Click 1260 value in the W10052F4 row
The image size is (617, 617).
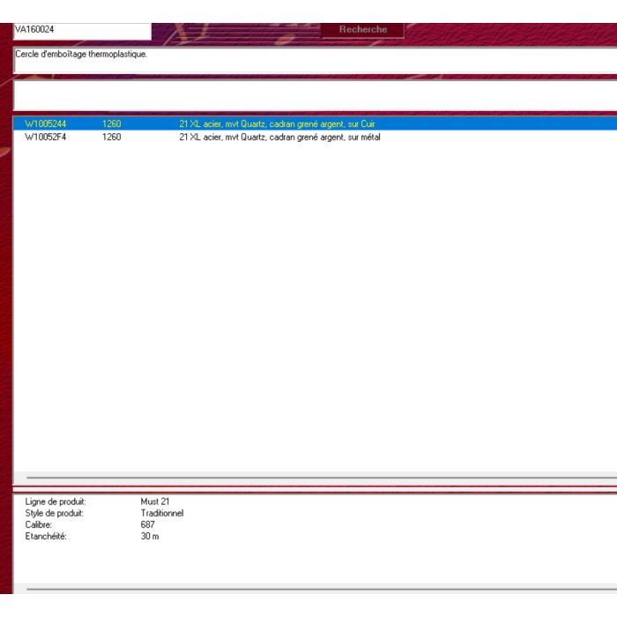coord(111,138)
